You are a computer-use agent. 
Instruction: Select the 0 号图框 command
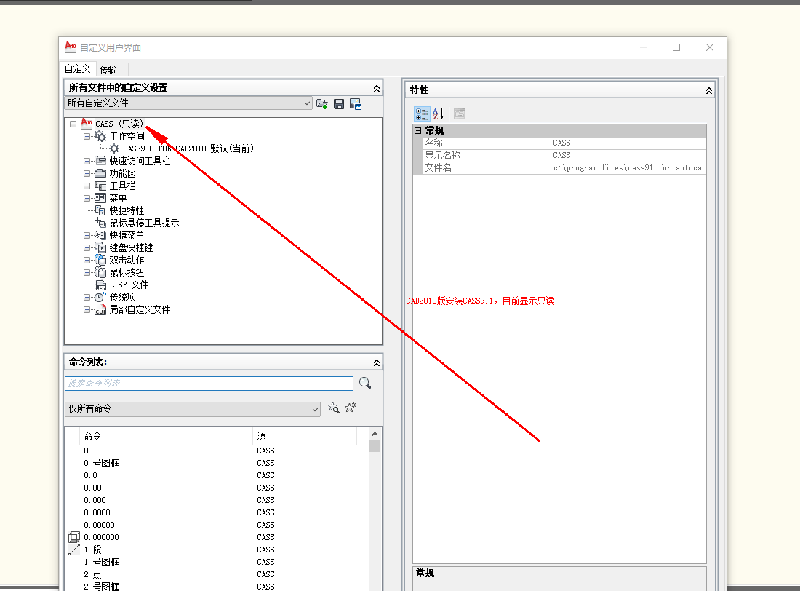[101, 464]
